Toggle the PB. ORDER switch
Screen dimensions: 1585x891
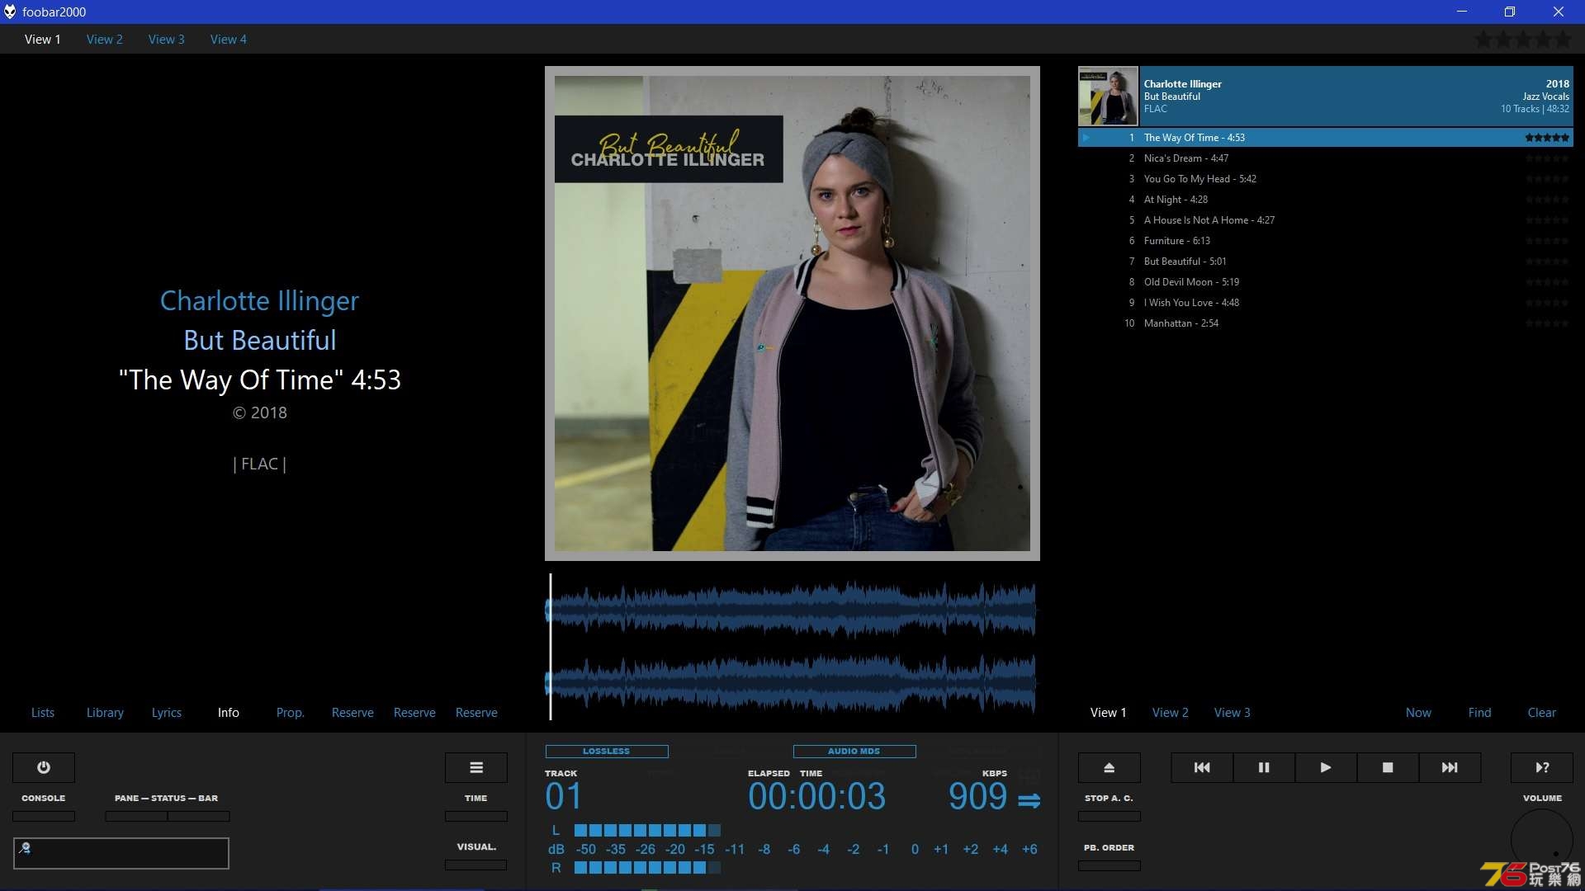point(1109,865)
